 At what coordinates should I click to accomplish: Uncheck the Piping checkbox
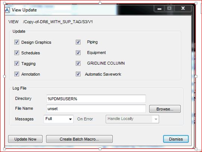pyautogui.click(x=78, y=42)
